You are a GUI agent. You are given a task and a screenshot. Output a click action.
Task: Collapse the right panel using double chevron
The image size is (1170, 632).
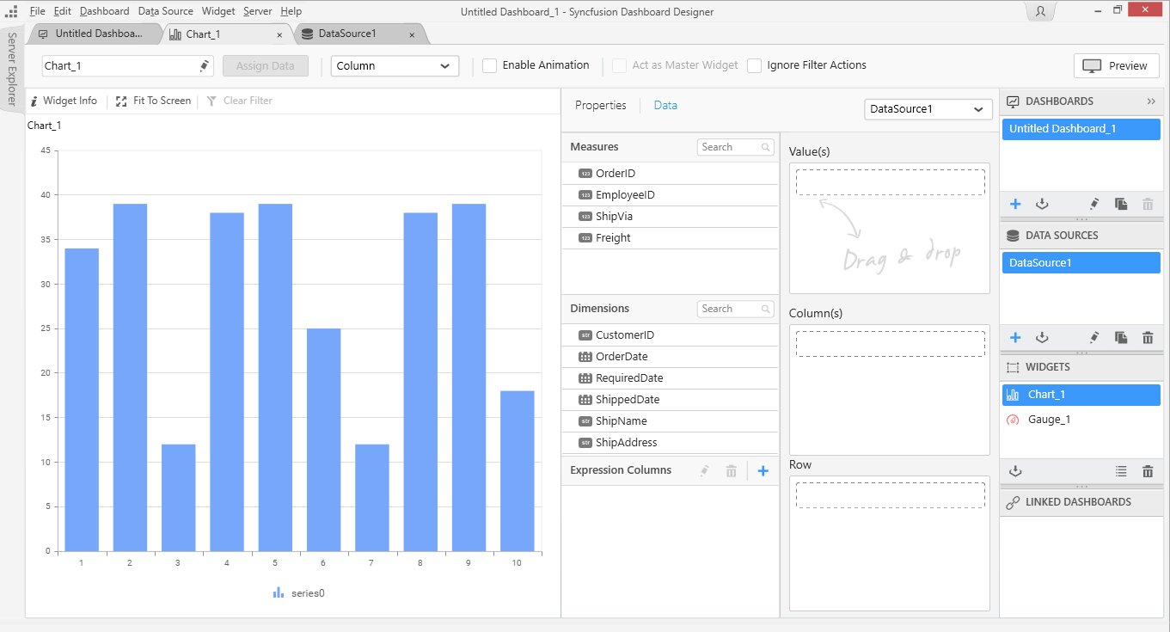click(1151, 101)
